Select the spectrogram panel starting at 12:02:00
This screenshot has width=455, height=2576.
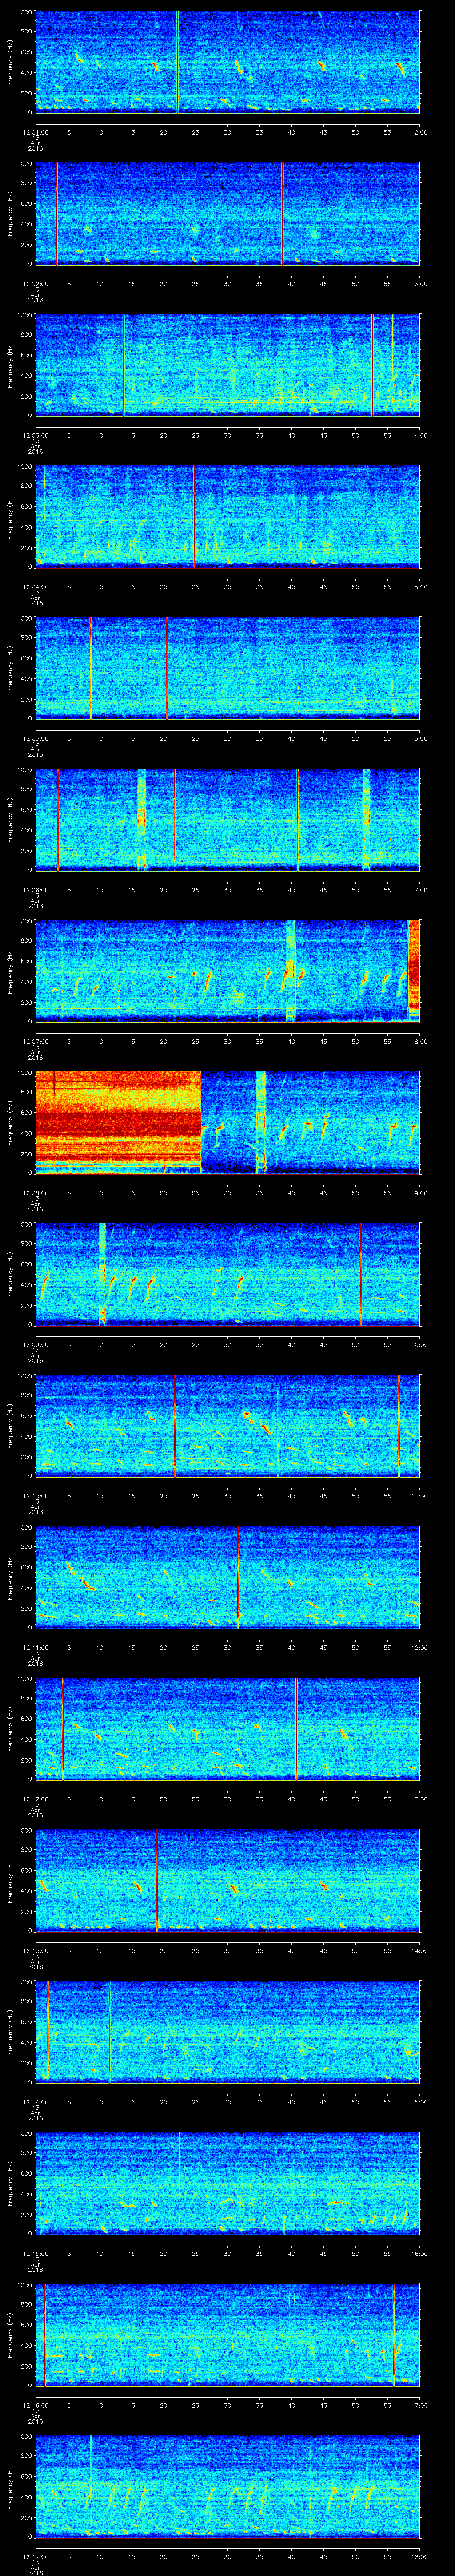pos(227,213)
